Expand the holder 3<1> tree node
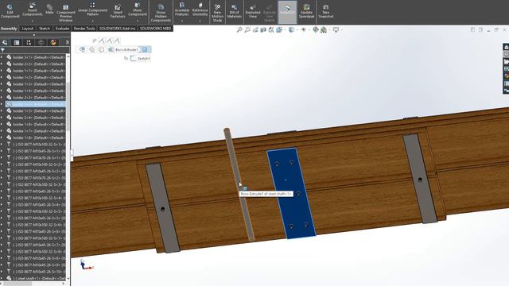This screenshot has width=509, height=286. point(2,57)
